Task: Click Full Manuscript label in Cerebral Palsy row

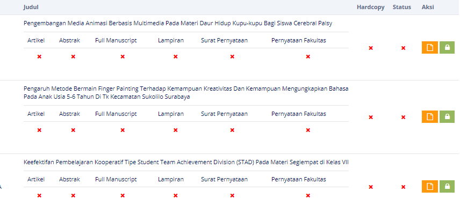Action: [116, 40]
